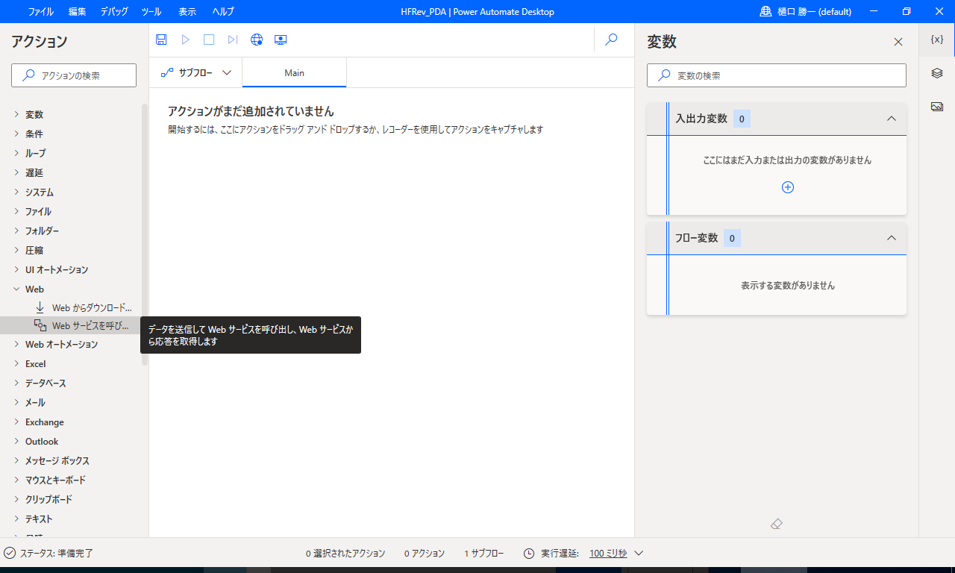Click the status ready checkmark icon
Viewport: 955px width, 573px height.
tap(10, 554)
